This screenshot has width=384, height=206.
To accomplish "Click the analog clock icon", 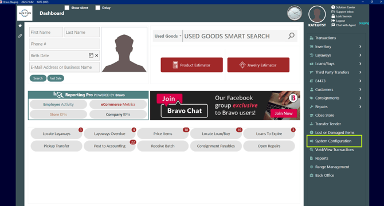I will click(x=295, y=13).
